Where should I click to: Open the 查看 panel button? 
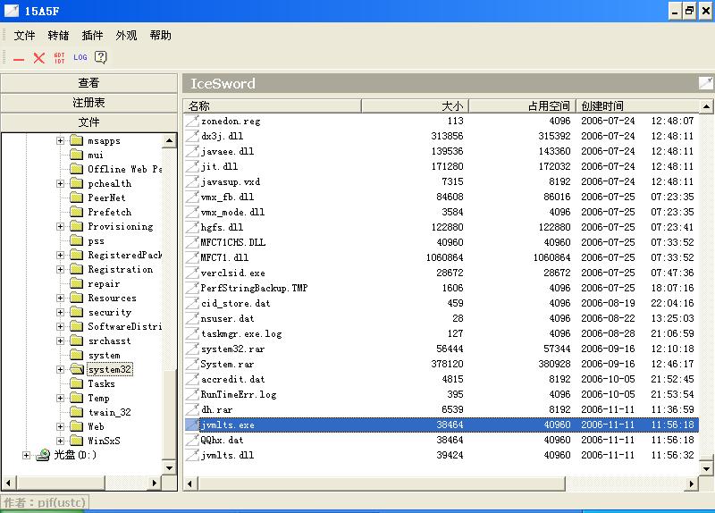coord(88,83)
